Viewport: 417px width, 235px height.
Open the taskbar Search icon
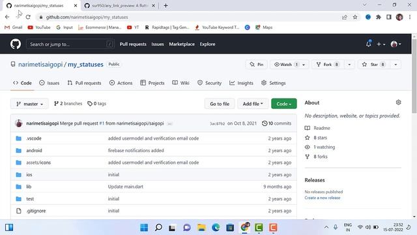click(x=158, y=228)
